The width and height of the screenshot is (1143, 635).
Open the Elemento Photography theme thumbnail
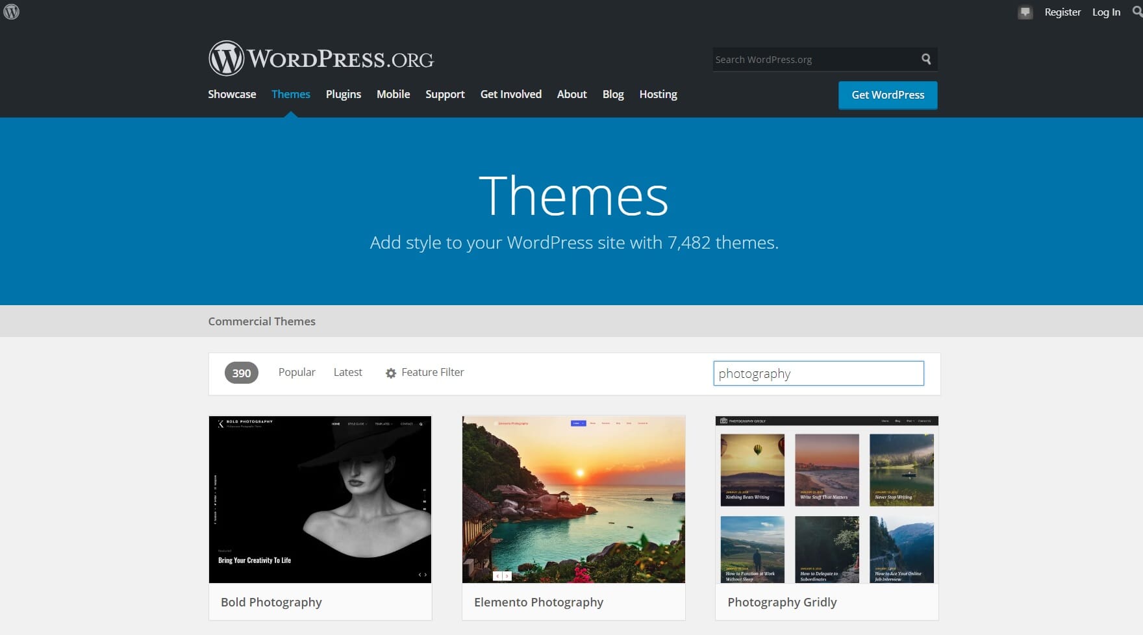(x=573, y=499)
